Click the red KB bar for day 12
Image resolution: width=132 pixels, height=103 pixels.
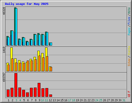click(51, 96)
